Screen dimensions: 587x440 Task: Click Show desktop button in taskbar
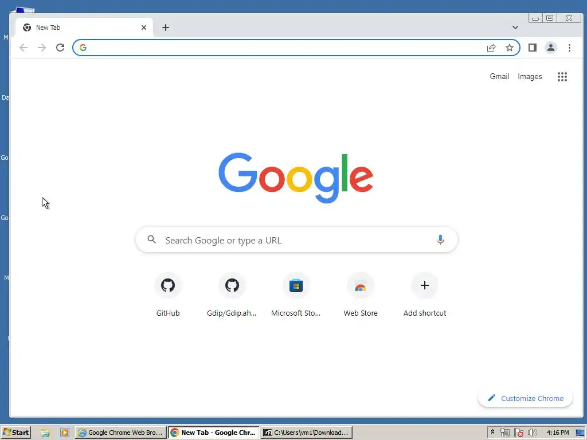[x=581, y=433]
